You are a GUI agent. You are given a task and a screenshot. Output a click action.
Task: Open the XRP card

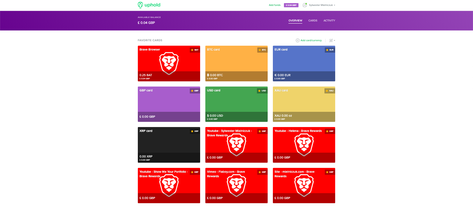tap(169, 145)
